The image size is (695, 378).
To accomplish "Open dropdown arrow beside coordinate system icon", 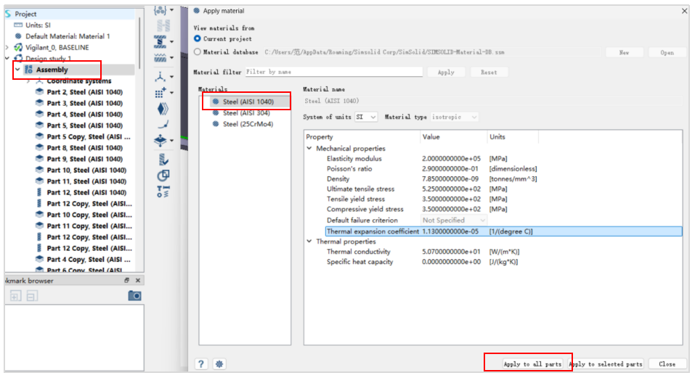I will (172, 77).
